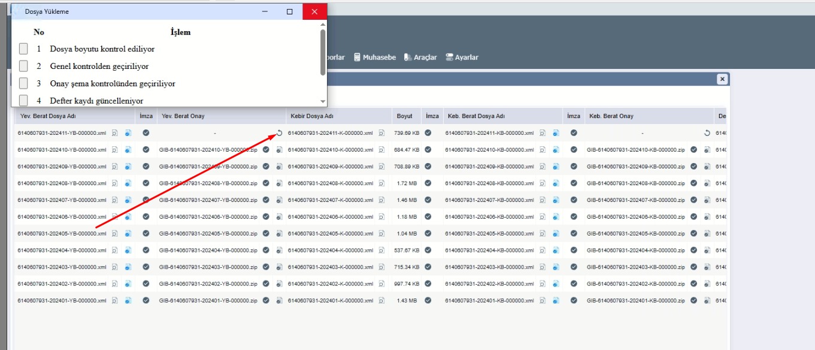
Task: Preview the 202410-YB-000000.xml file
Action: click(x=114, y=150)
